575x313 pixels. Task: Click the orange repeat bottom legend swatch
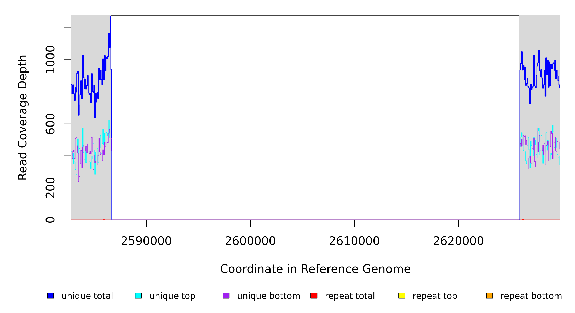click(x=490, y=296)
